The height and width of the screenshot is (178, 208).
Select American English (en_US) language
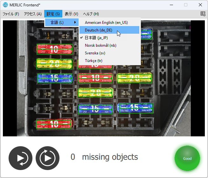point(106,23)
